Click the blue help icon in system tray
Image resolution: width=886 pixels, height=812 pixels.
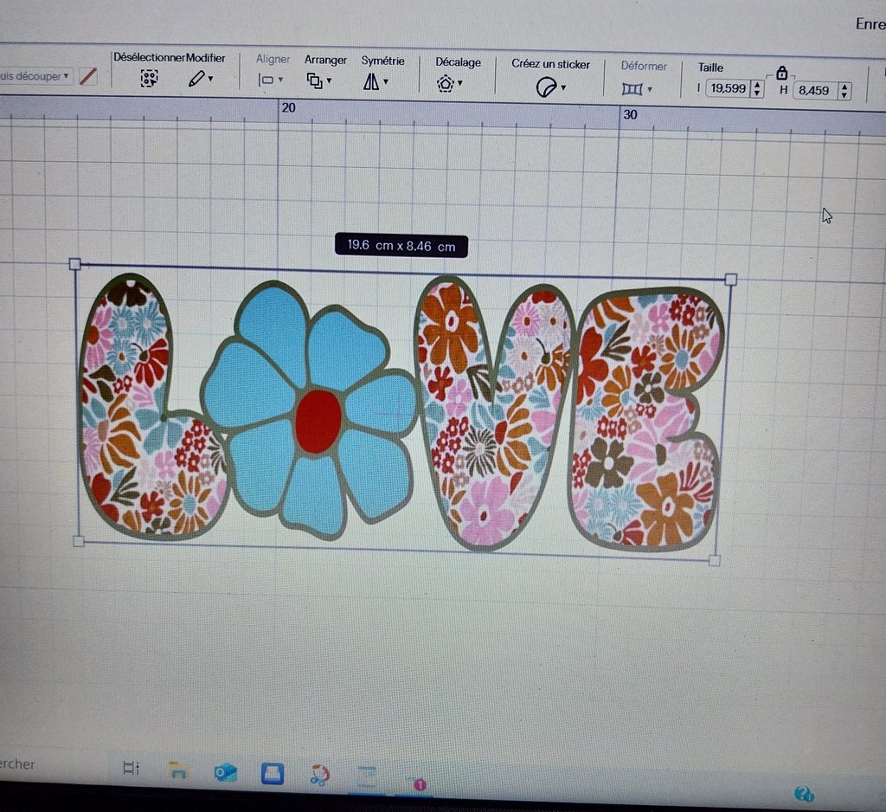(x=804, y=794)
